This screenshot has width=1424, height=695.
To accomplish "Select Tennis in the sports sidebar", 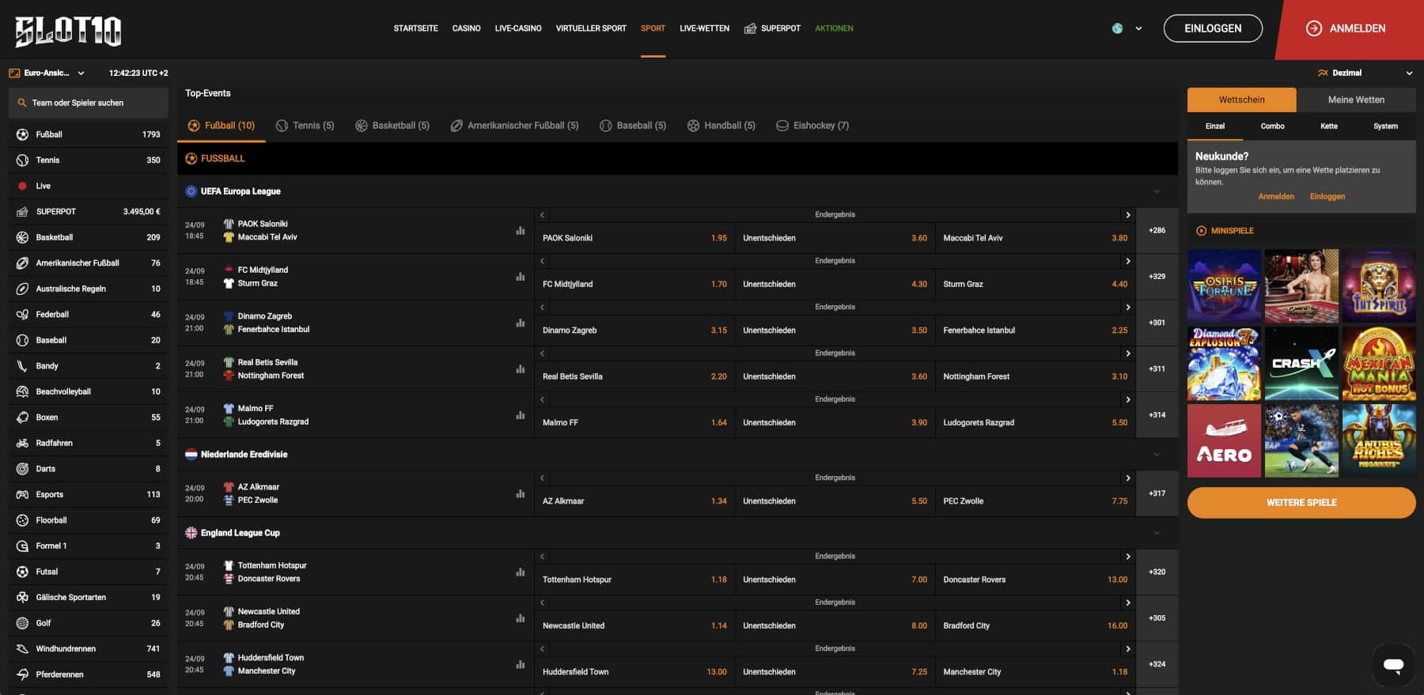I will [x=88, y=160].
